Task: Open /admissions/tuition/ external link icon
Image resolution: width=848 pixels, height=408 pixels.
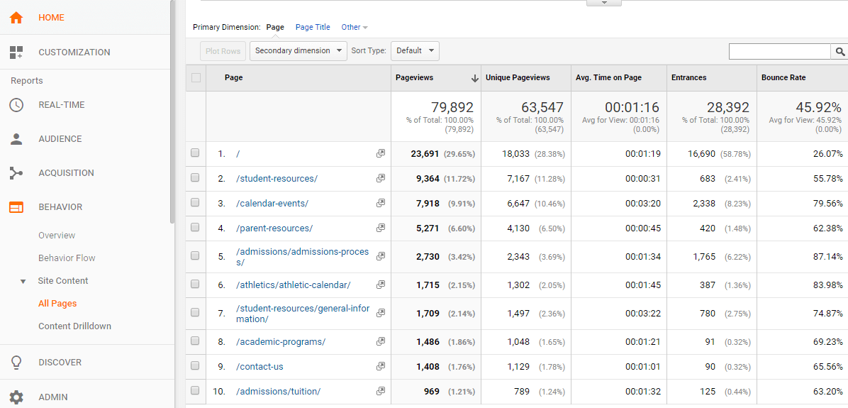Action: [381, 391]
